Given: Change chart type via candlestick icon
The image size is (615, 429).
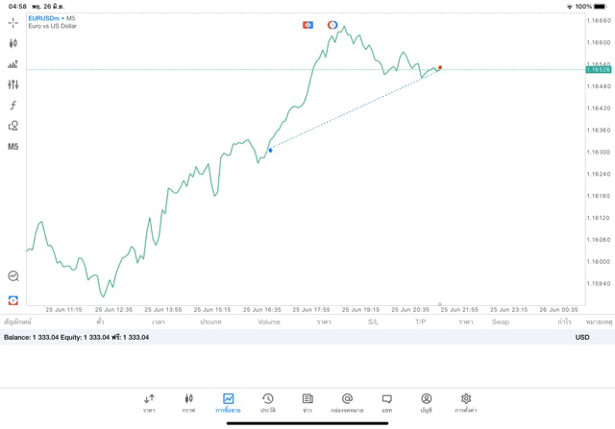Looking at the screenshot, I should tap(13, 43).
